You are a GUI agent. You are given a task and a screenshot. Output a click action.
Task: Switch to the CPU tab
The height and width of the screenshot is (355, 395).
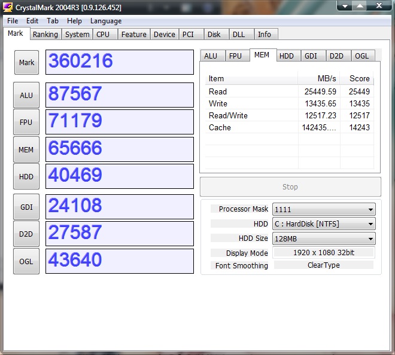pyautogui.click(x=103, y=35)
